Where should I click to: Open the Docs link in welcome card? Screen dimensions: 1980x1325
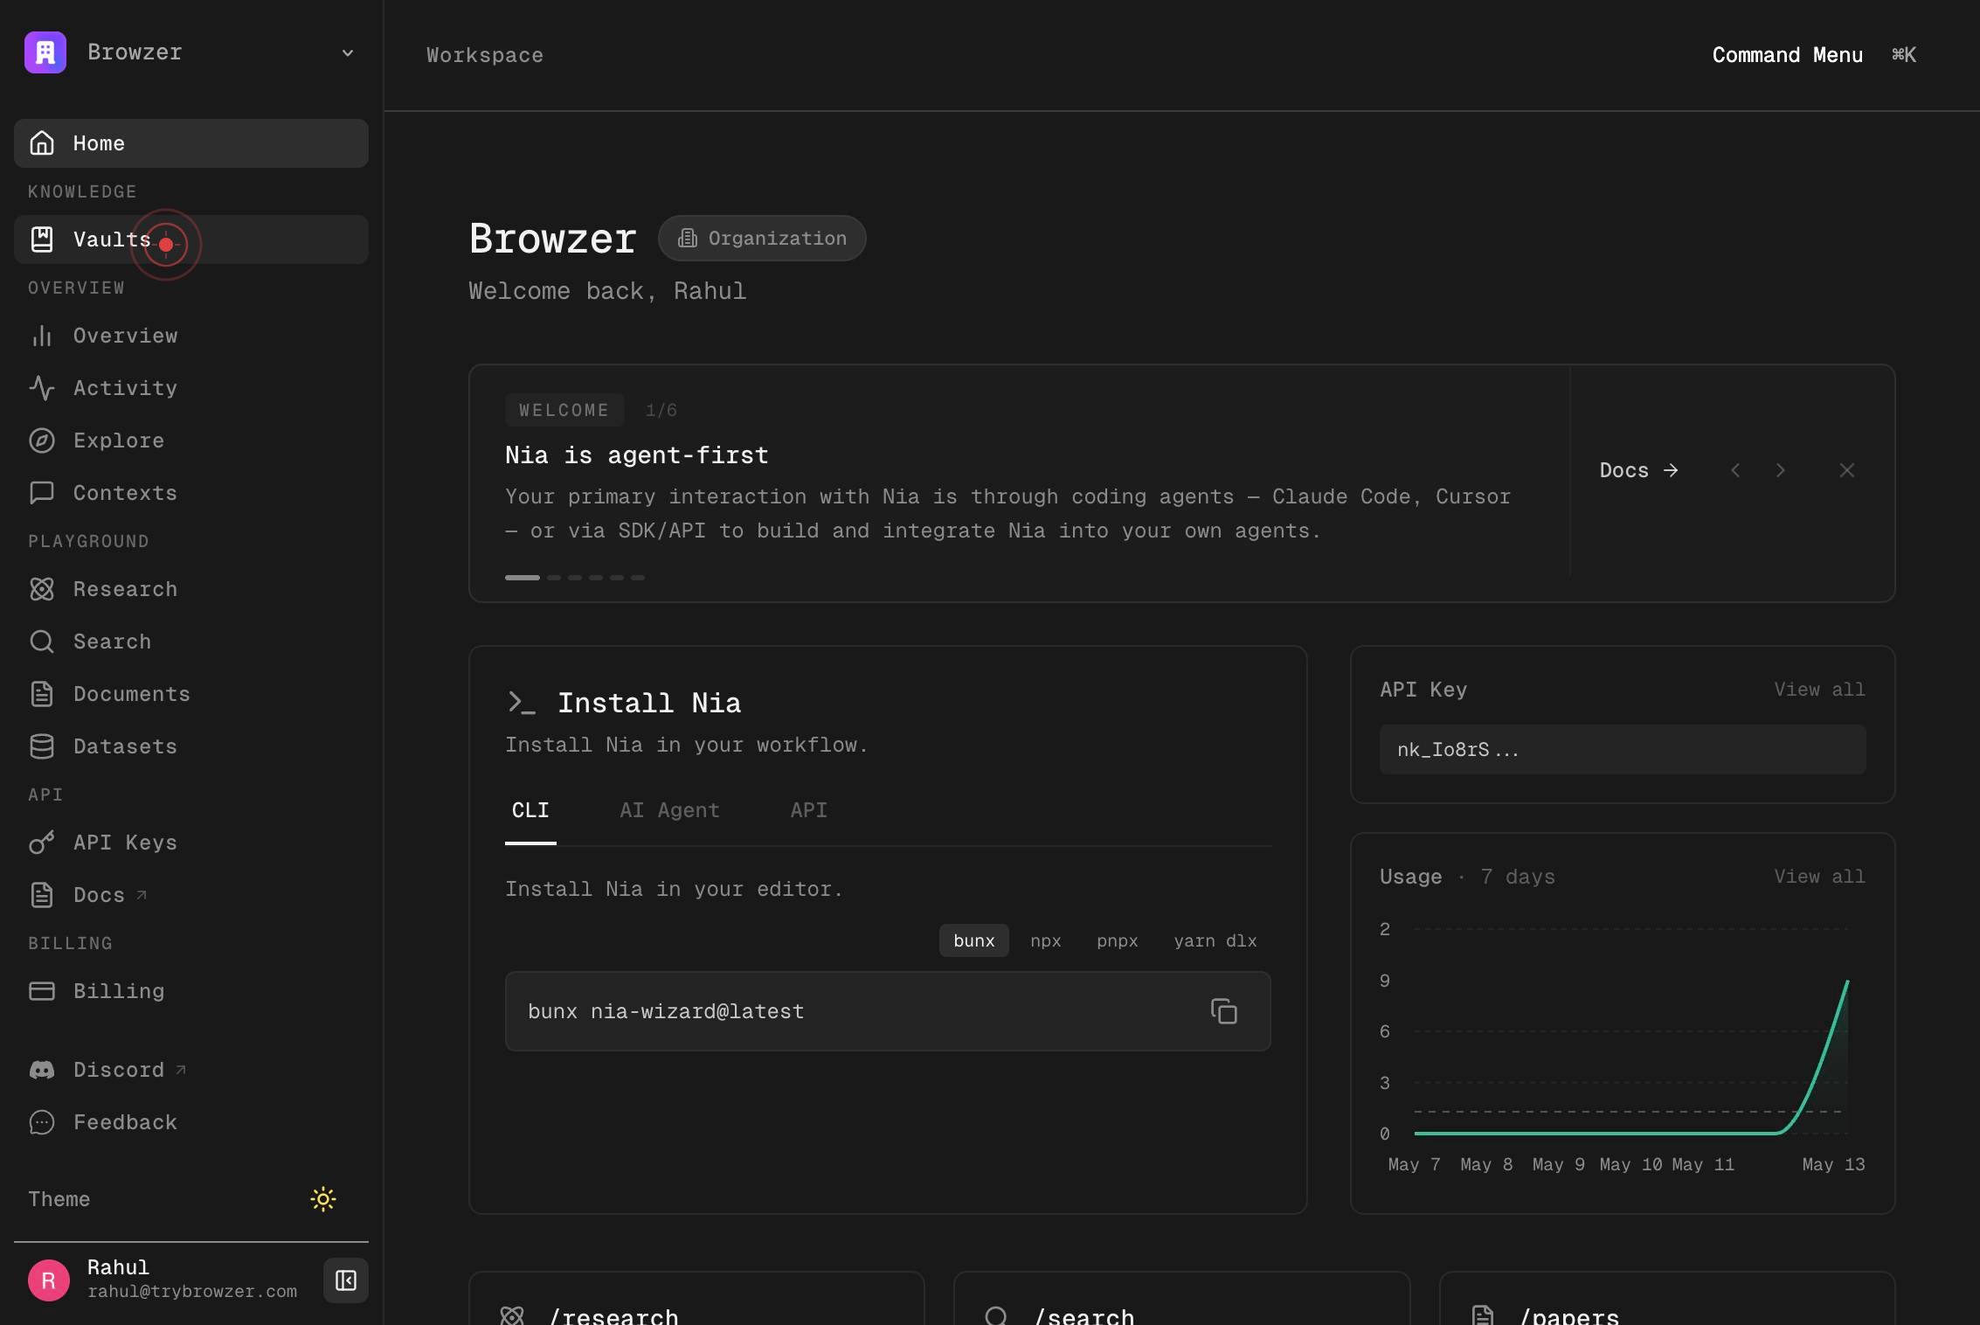[1639, 470]
